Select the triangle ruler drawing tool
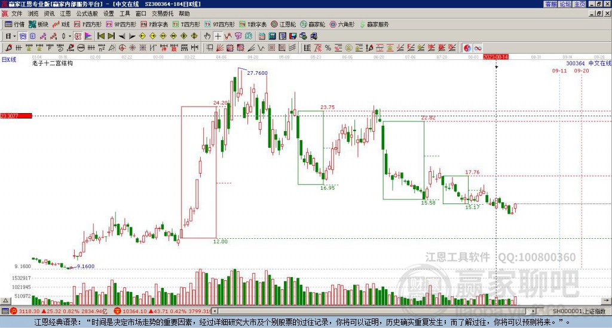Image resolution: width=612 pixels, height=328 pixels. (x=112, y=48)
